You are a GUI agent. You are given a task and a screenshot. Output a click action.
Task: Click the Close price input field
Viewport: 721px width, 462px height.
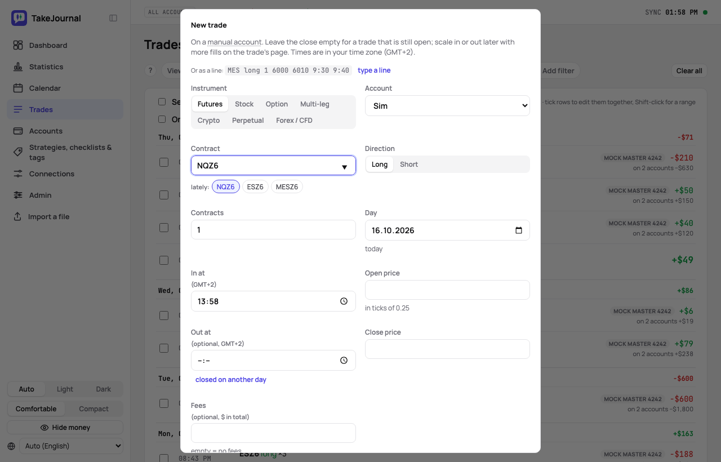pyautogui.click(x=447, y=349)
